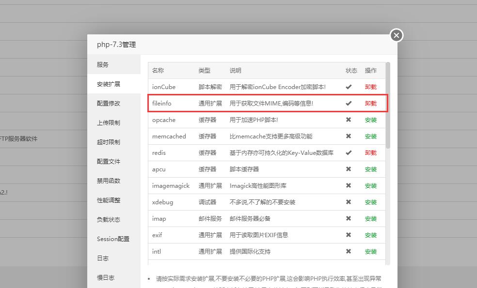Click the exif not-installed cross icon

(349, 235)
